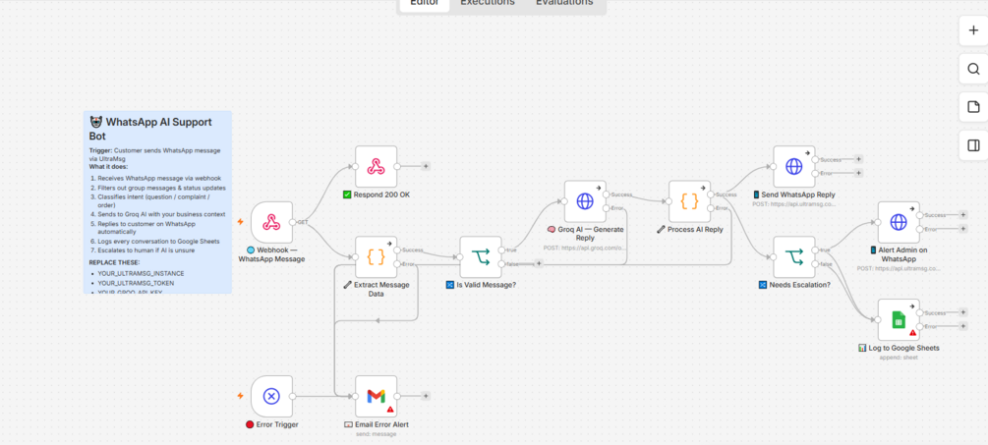988x445 pixels.
Task: Open the node search magnifier button
Action: (973, 69)
